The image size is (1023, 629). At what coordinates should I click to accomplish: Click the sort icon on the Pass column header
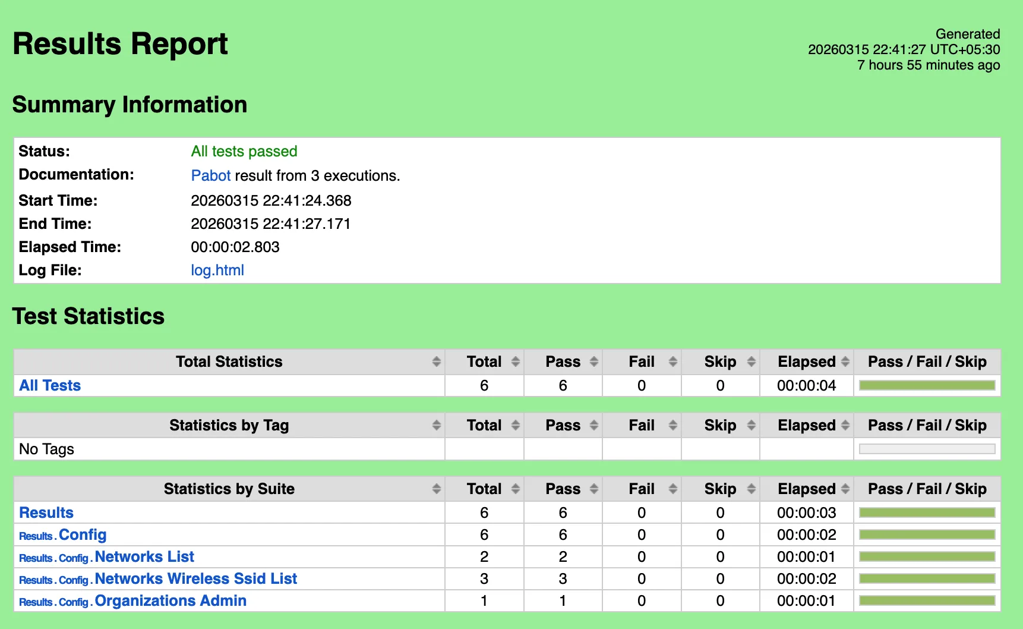coord(593,361)
